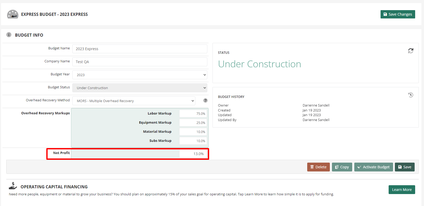Click the 'BUDGET INFO' section heading

(x=29, y=35)
